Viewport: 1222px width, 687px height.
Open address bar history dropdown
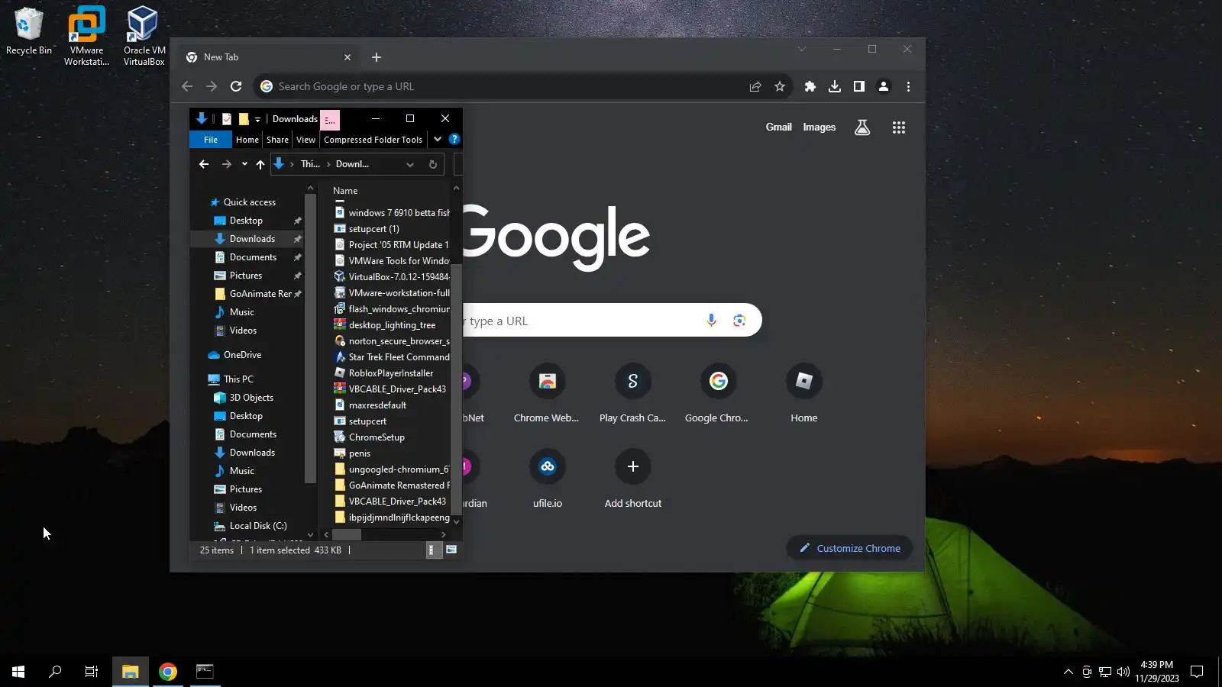click(410, 164)
